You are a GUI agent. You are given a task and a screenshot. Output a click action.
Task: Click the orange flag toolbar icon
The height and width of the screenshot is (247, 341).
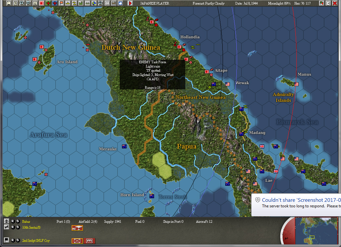click(x=61, y=3)
